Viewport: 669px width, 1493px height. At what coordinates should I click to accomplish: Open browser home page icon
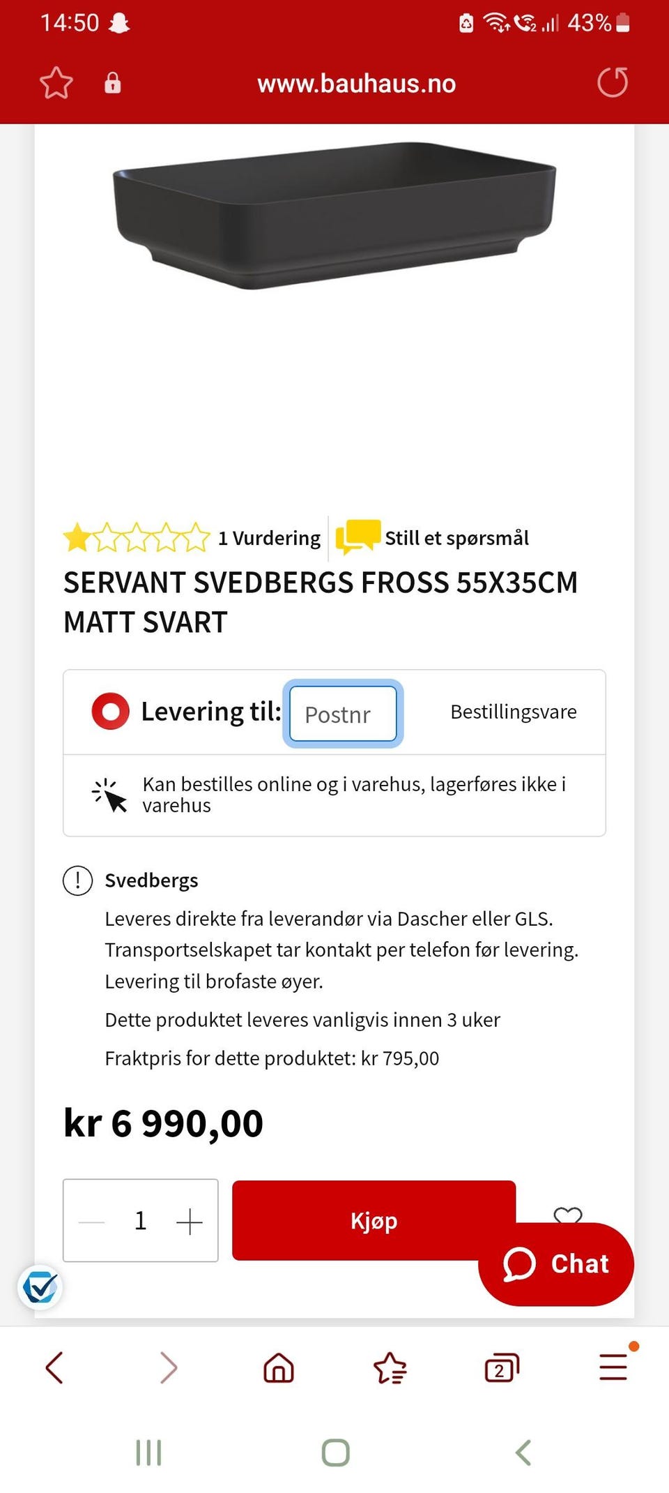[x=279, y=1367]
